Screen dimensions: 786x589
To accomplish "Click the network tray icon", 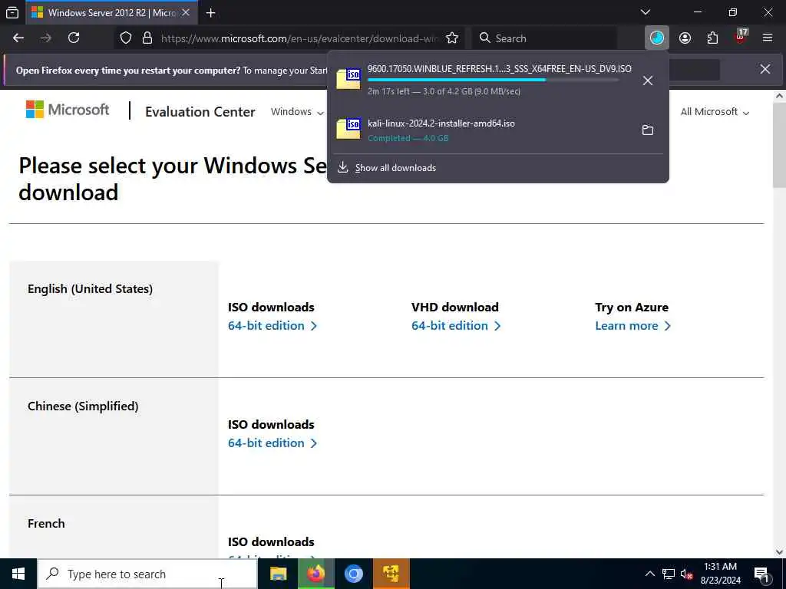I will (x=669, y=574).
